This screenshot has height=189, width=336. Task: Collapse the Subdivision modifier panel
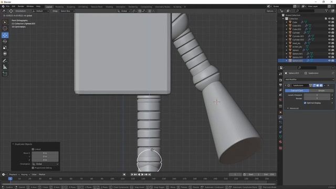coord(286,85)
